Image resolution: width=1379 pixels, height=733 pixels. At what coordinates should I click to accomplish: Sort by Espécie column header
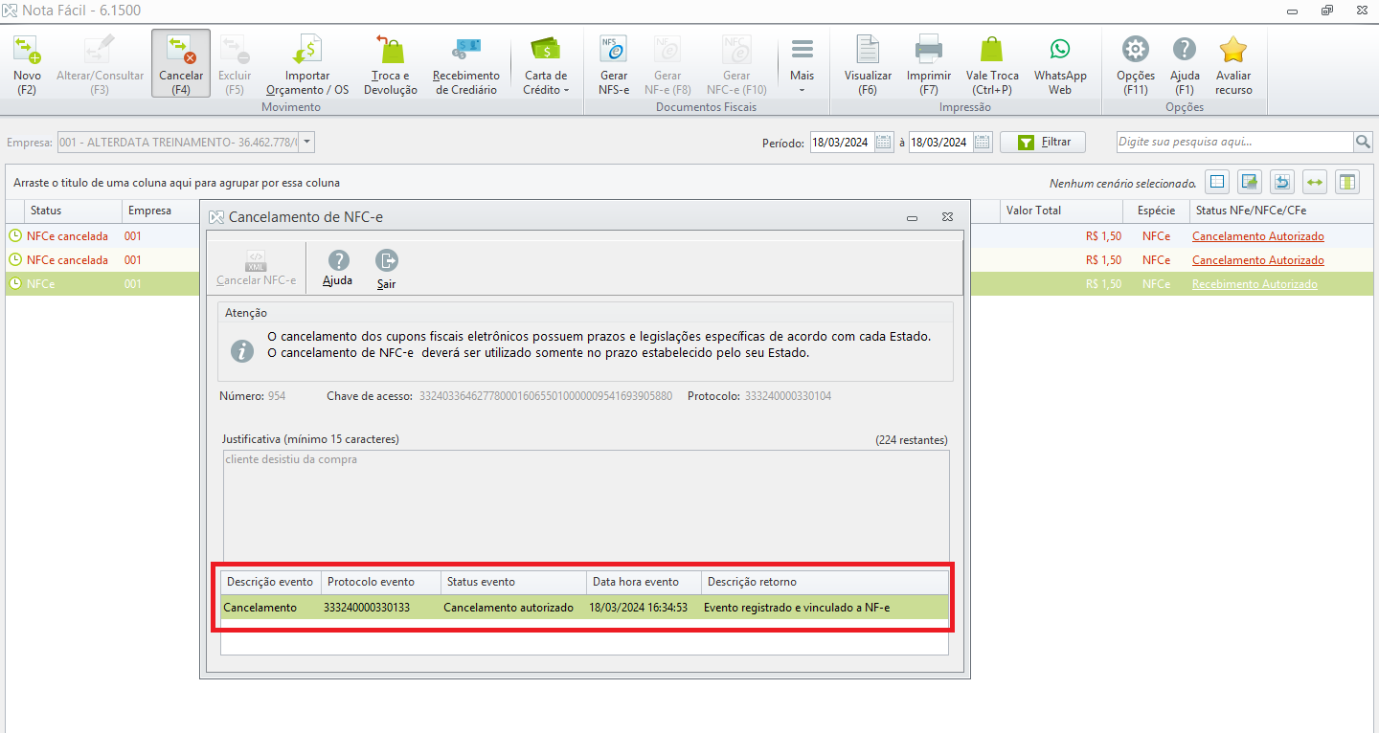click(x=1157, y=211)
